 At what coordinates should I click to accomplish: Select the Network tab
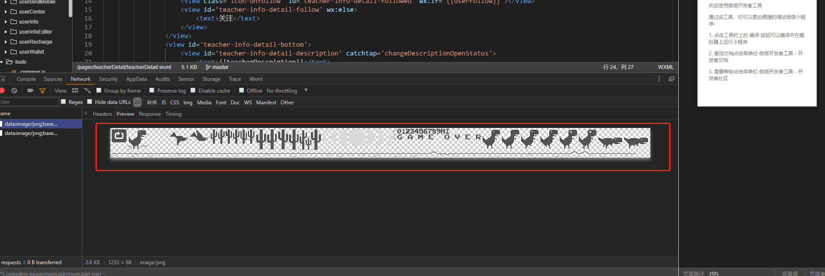(81, 79)
